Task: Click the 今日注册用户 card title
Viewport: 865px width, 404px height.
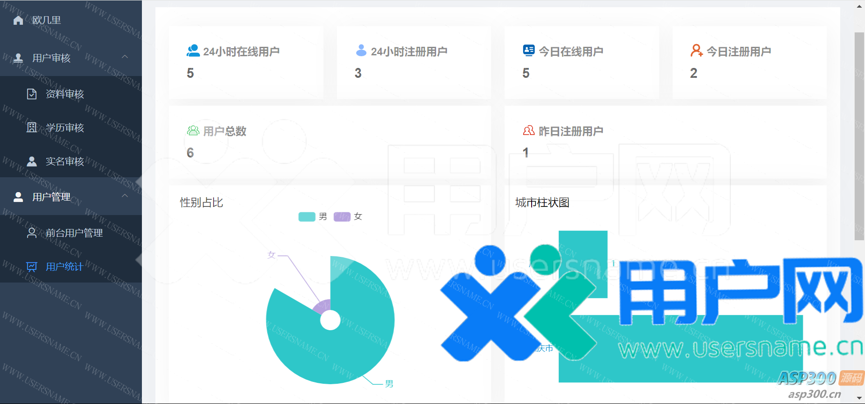Action: click(739, 52)
